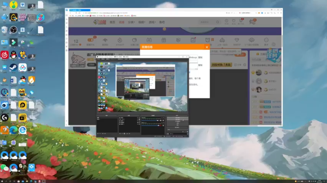Copy the stream address with 复制

tap(200, 57)
